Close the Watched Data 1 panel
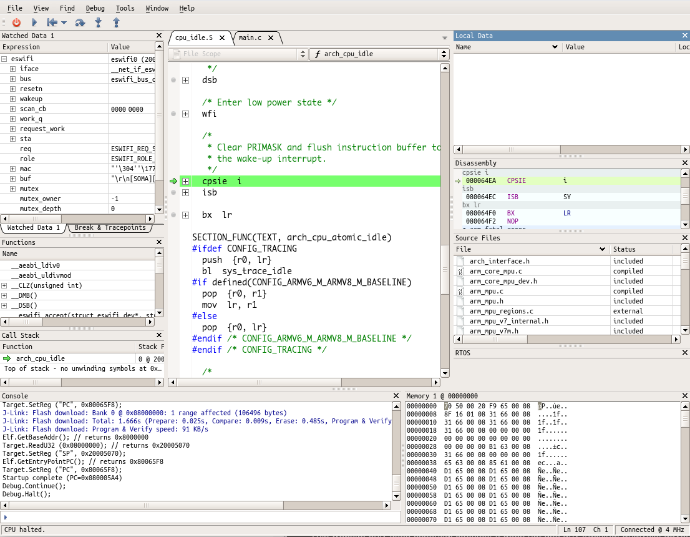The image size is (690, 537). coord(159,36)
